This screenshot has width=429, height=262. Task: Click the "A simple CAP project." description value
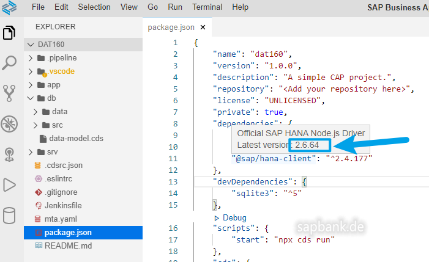337,77
